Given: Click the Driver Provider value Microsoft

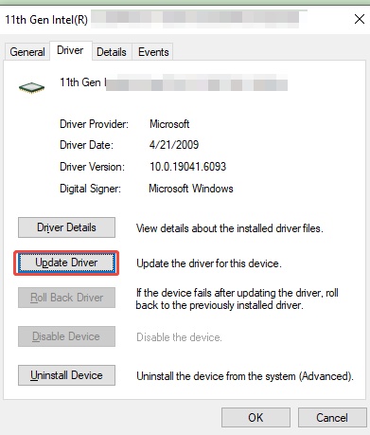Looking at the screenshot, I should [169, 124].
